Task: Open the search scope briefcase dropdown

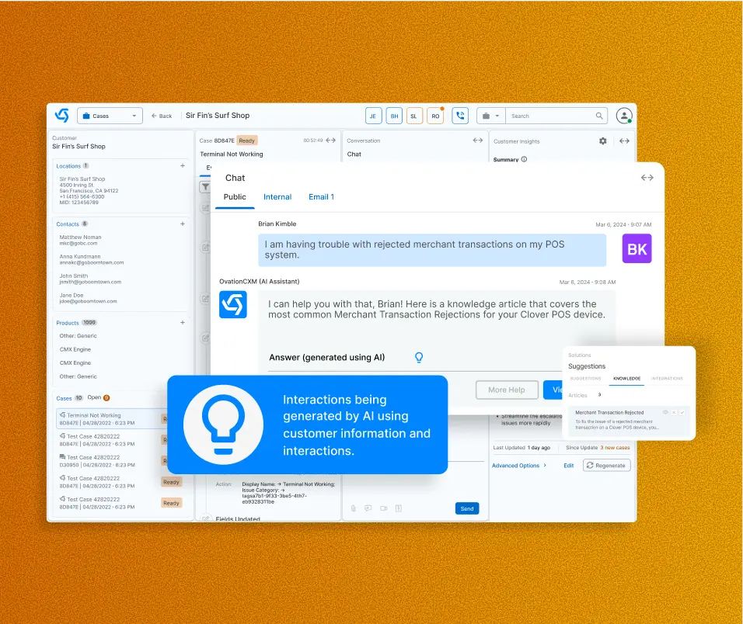Action: (x=491, y=116)
